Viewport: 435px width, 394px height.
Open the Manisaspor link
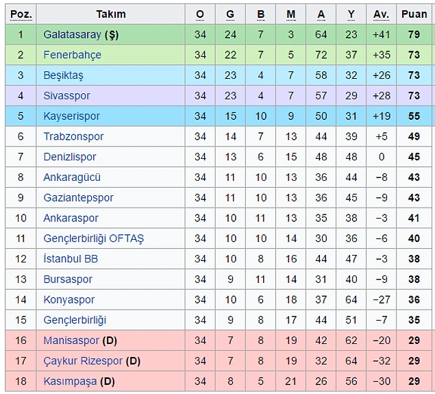71,341
